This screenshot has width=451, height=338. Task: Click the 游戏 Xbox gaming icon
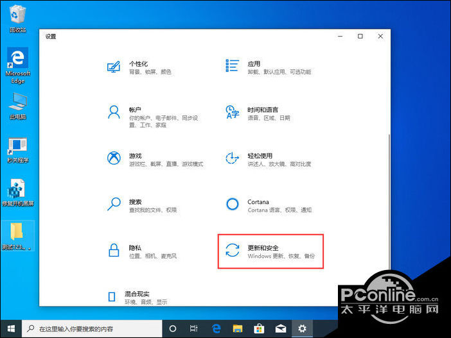click(114, 159)
